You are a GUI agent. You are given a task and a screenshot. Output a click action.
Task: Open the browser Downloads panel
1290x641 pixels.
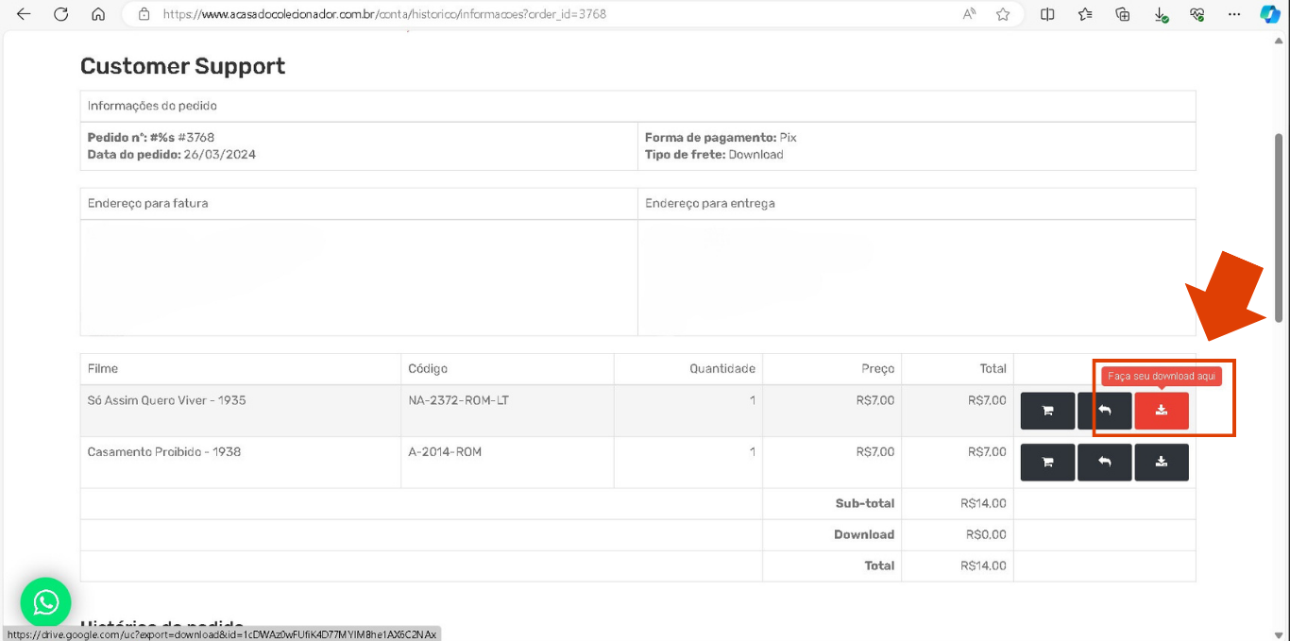point(1161,14)
